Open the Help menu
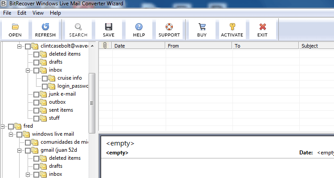 pos(55,13)
